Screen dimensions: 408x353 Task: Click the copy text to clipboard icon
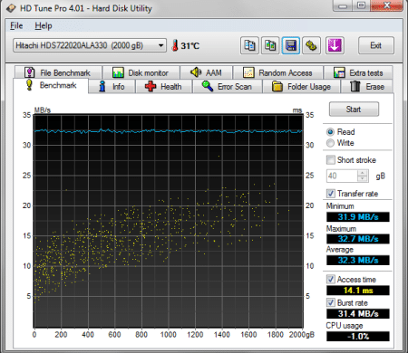pos(249,45)
